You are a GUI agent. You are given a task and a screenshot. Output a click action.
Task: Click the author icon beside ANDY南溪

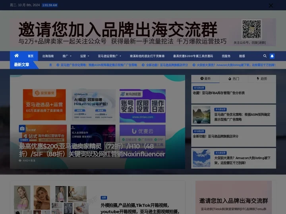pos(20,160)
